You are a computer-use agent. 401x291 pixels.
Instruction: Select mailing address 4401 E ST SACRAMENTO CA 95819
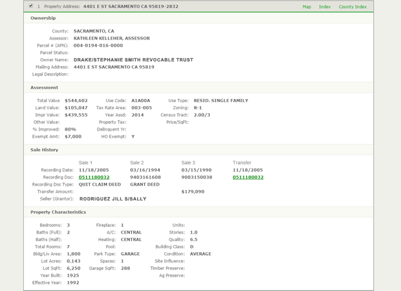pos(114,67)
